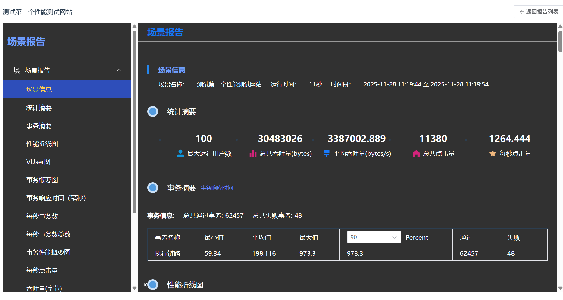Click the main content vertical scrollbar thumb

pos(560,41)
